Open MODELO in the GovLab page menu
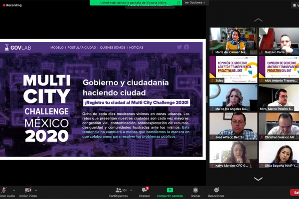Viewport: 299px width, 199px height. [x=57, y=47]
